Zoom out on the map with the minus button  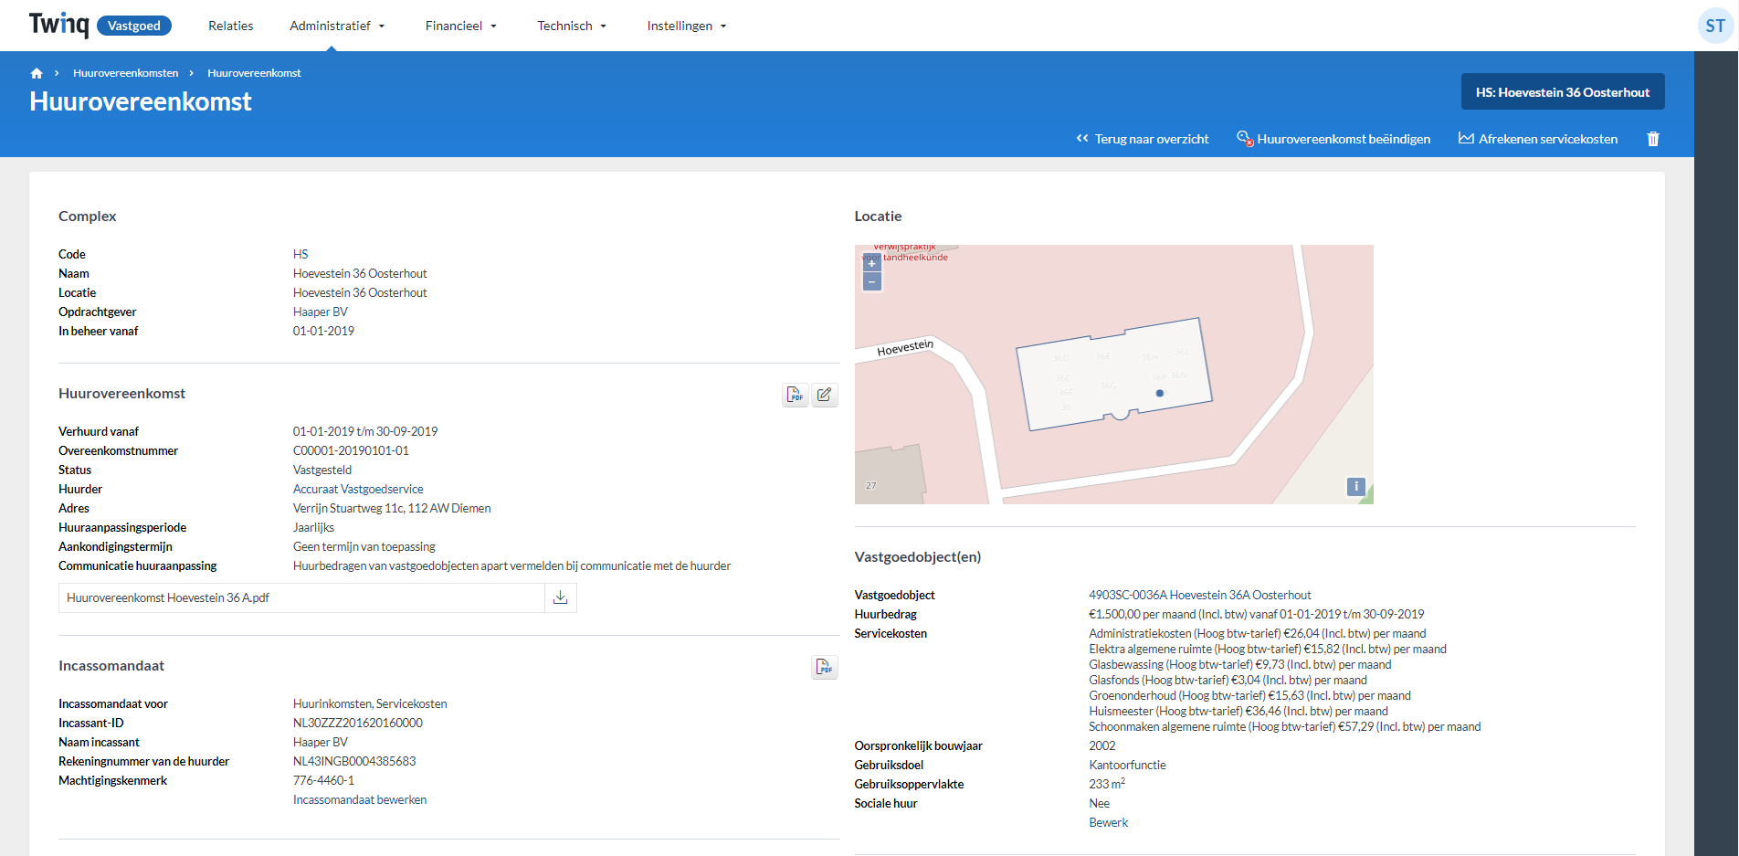tap(871, 281)
